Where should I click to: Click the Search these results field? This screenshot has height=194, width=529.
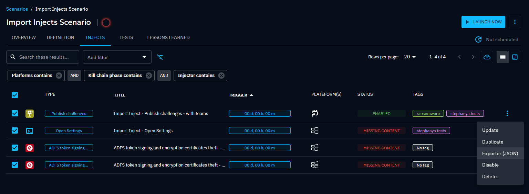pyautogui.click(x=46, y=57)
